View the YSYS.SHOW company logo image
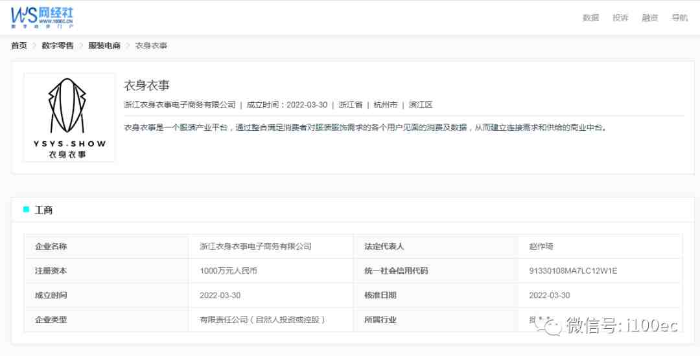The image size is (700, 356). [69, 118]
